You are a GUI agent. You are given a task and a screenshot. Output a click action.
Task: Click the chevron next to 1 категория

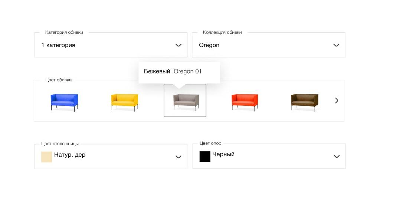[179, 45]
